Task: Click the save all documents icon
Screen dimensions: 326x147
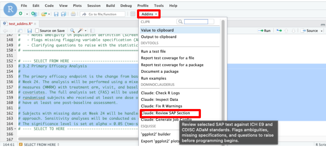Action: tap(64, 14)
